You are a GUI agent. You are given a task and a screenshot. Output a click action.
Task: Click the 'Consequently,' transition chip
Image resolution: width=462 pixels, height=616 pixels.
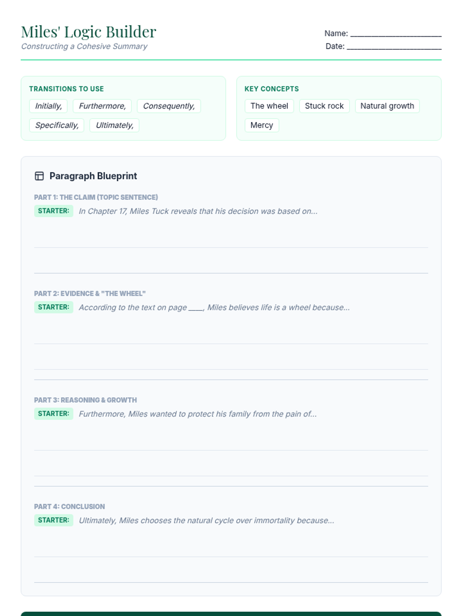pyautogui.click(x=169, y=106)
